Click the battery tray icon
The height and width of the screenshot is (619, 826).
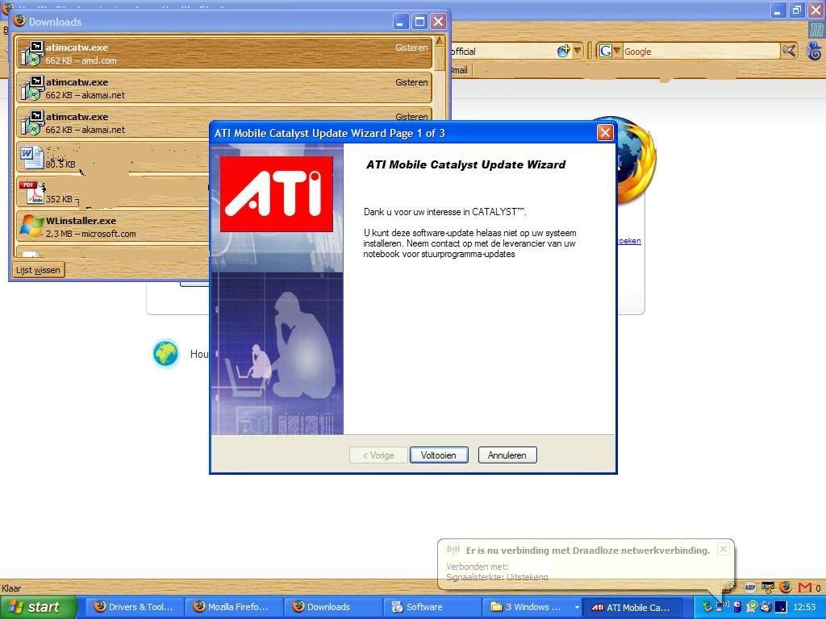coord(737,608)
